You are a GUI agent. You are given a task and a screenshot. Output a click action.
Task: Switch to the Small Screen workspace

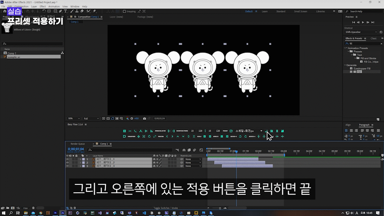click(x=301, y=12)
